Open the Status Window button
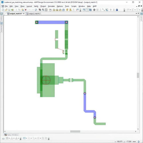The width and height of the screenshot is (143, 143). click(11, 135)
